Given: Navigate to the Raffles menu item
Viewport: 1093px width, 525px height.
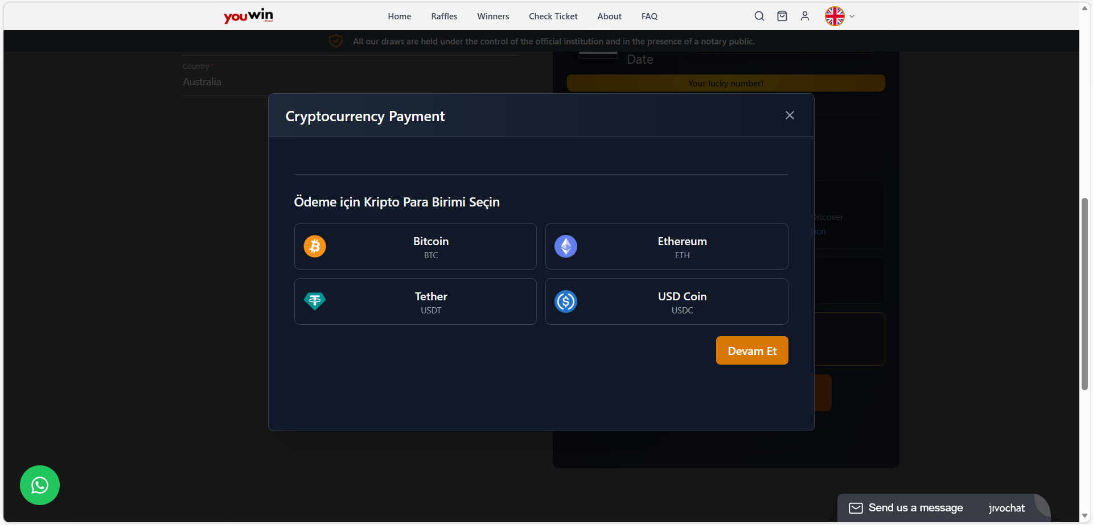Looking at the screenshot, I should point(443,16).
